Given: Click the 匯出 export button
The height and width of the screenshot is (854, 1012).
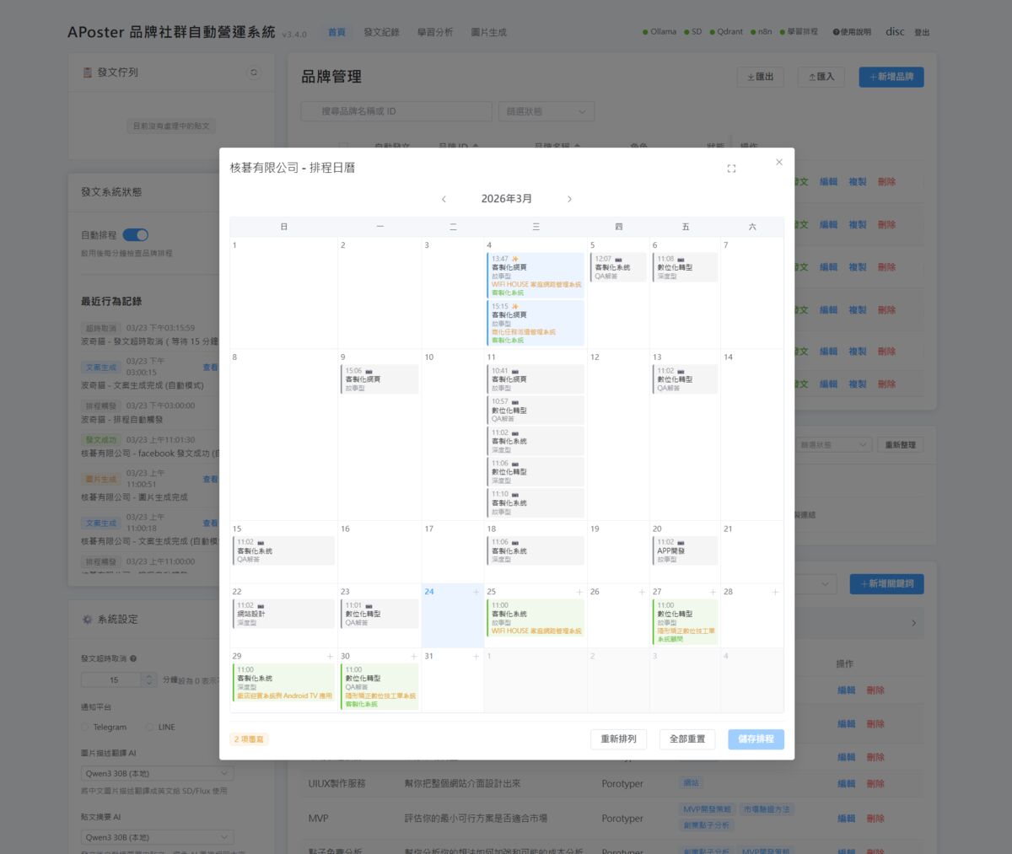Looking at the screenshot, I should coord(760,77).
